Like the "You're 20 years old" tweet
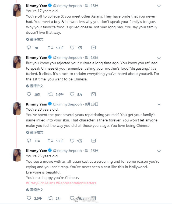Screen dimensions: 172x204 (x=72, y=141)
